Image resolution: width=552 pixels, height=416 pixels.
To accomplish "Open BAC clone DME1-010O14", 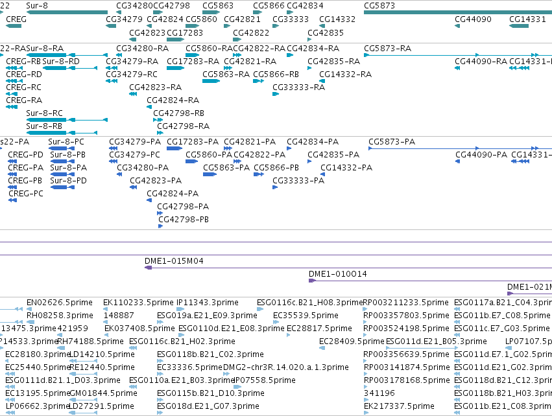I will (337, 274).
